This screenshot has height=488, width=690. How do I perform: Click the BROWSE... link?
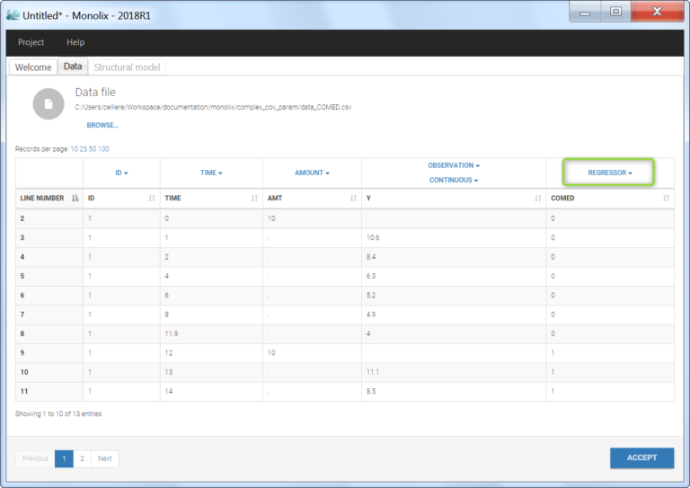point(102,125)
